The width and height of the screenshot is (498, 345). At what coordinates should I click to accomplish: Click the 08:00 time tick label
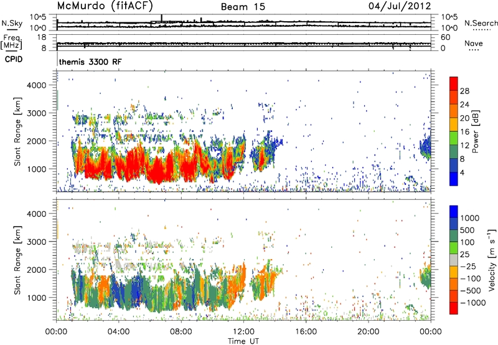181,332
